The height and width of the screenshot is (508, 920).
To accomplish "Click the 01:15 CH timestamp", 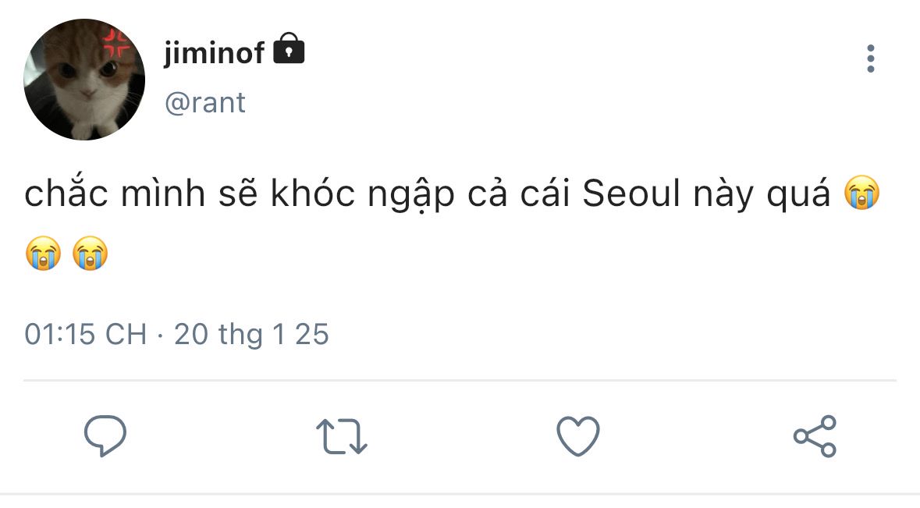I will (86, 335).
